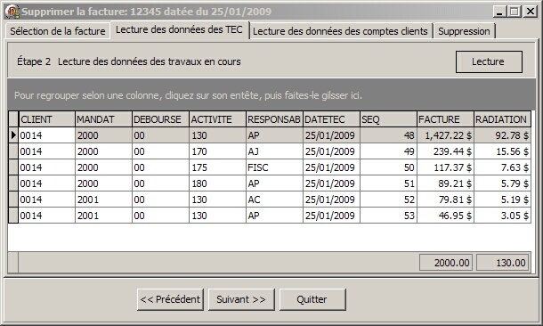Image resolution: width=543 pixels, height=326 pixels.
Task: Click radiation value 5.79 $
Action: pyautogui.click(x=502, y=183)
